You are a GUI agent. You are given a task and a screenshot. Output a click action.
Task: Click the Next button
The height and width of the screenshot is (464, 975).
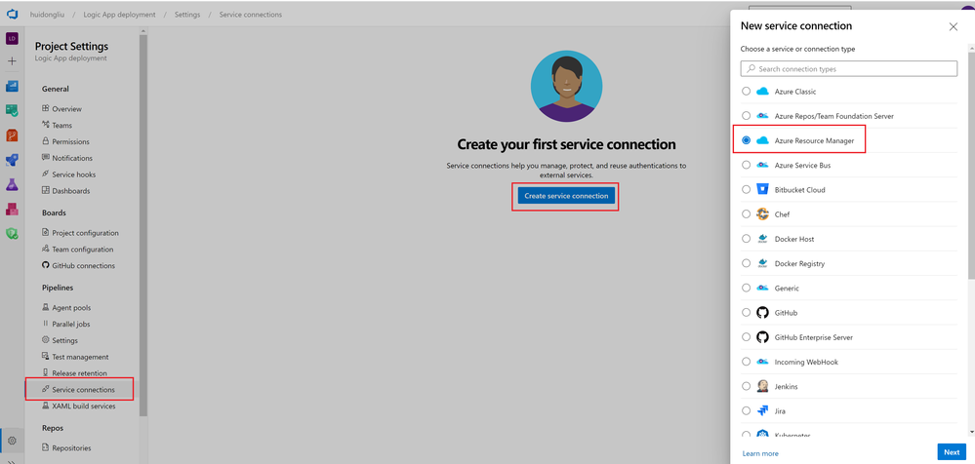952,452
